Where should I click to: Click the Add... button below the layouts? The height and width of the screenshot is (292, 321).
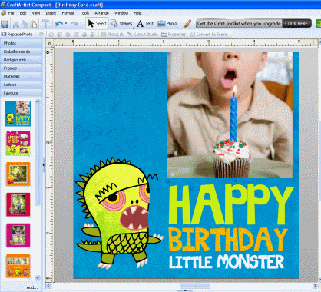click(x=32, y=287)
